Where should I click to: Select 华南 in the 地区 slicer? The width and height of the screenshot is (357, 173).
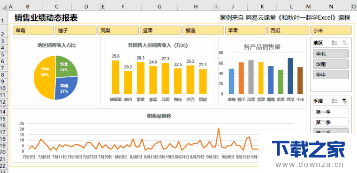tap(331, 64)
